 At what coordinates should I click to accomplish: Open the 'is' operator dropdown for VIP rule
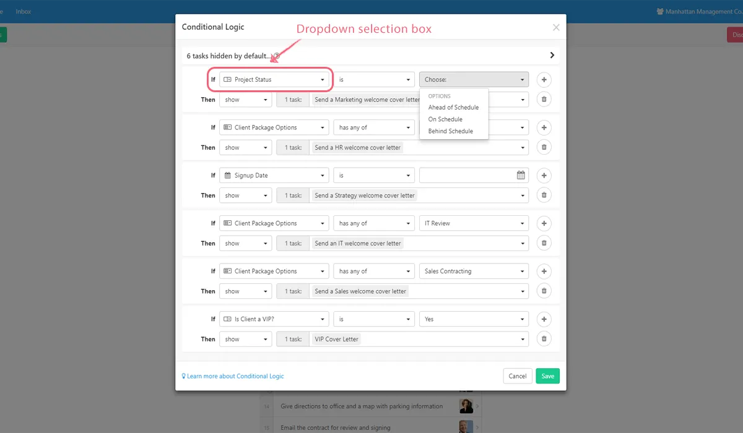pos(374,319)
